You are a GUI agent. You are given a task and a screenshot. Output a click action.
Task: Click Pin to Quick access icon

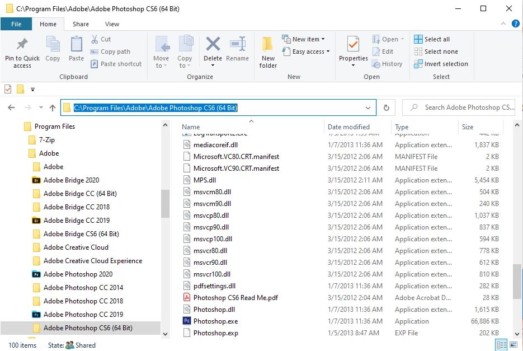point(22,44)
